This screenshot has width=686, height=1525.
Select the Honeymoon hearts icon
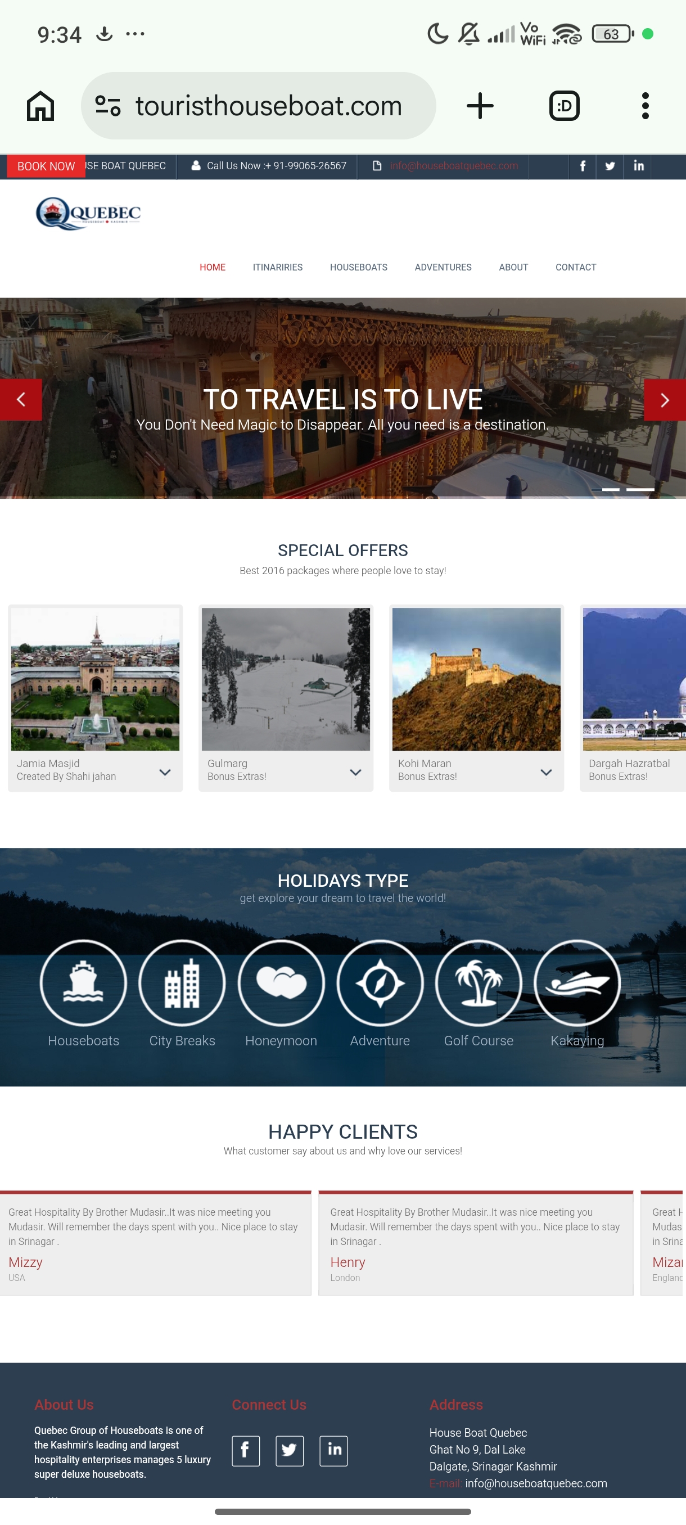pyautogui.click(x=281, y=983)
